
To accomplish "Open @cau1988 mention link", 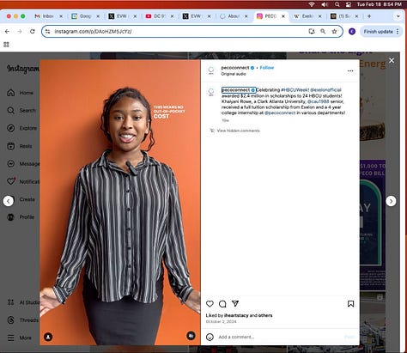I will tap(319, 101).
